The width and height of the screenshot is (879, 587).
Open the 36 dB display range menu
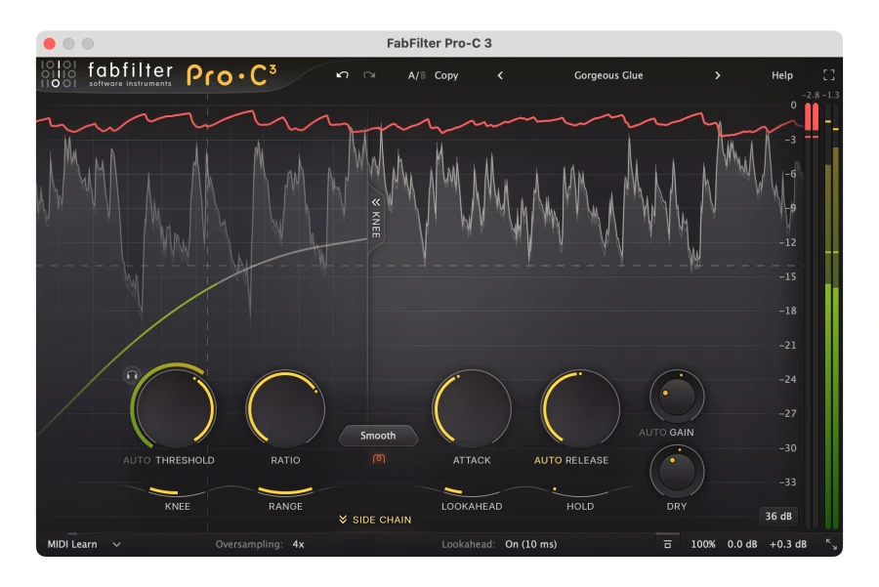pyautogui.click(x=778, y=516)
